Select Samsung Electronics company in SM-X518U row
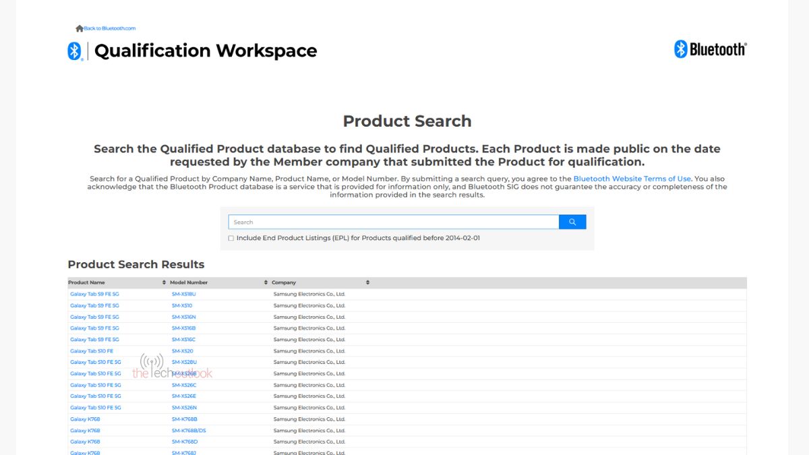 click(x=309, y=294)
